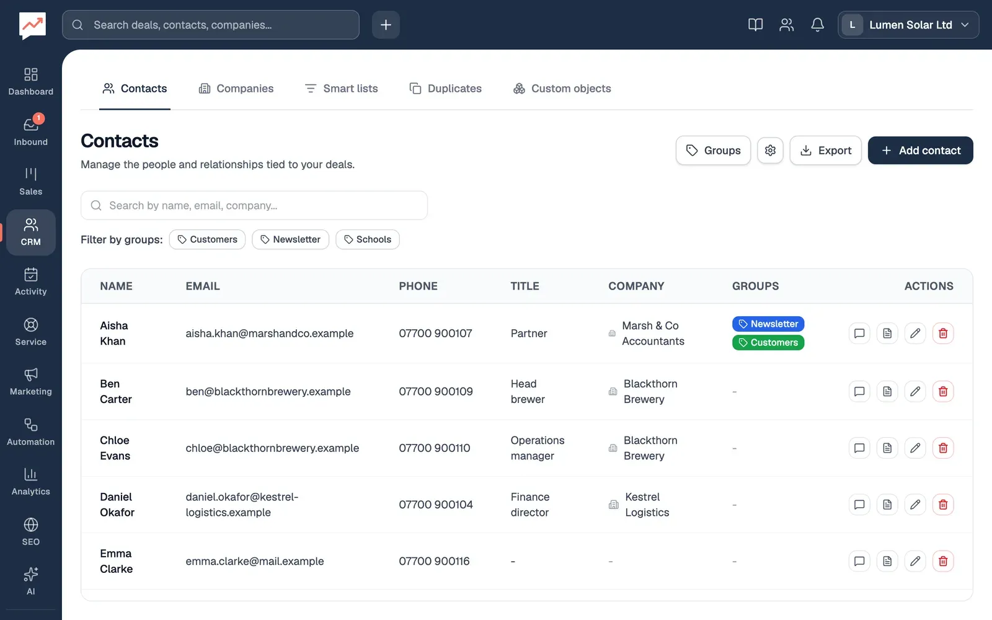Open the SEO section
The image size is (992, 620).
(x=30, y=532)
